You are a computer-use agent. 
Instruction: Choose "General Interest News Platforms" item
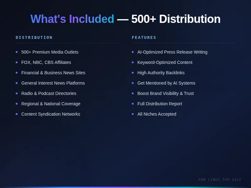tap(53, 83)
